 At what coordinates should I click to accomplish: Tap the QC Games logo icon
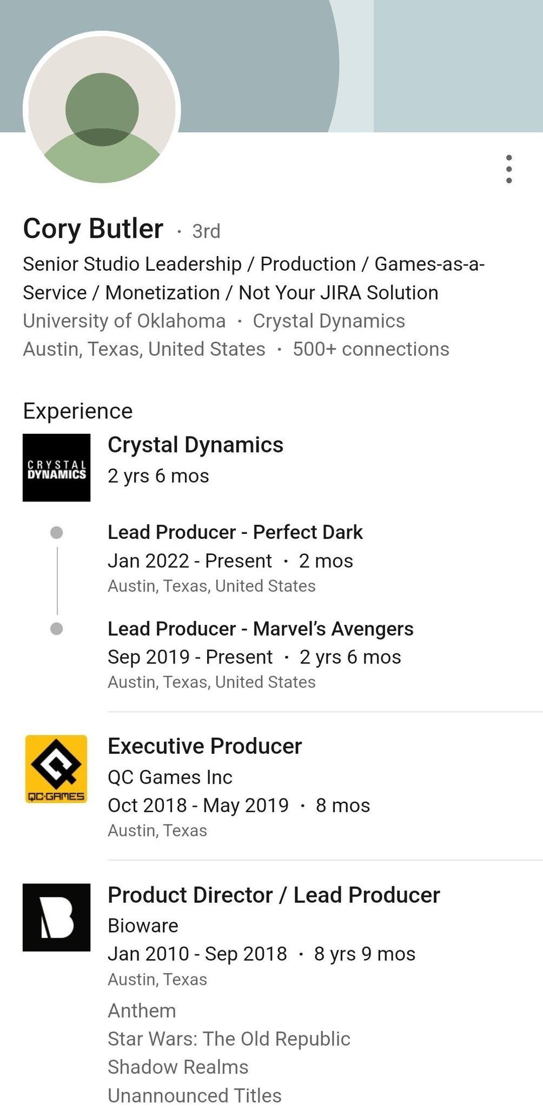56,768
